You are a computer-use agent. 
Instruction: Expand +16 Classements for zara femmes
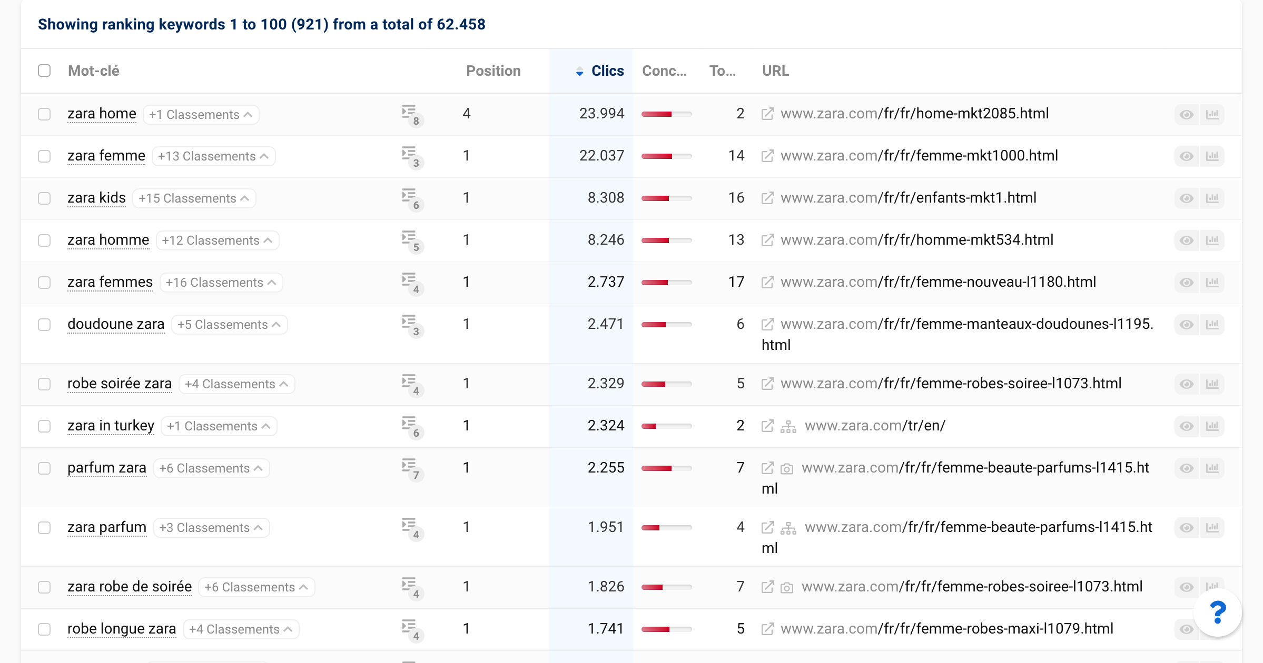[x=221, y=283]
